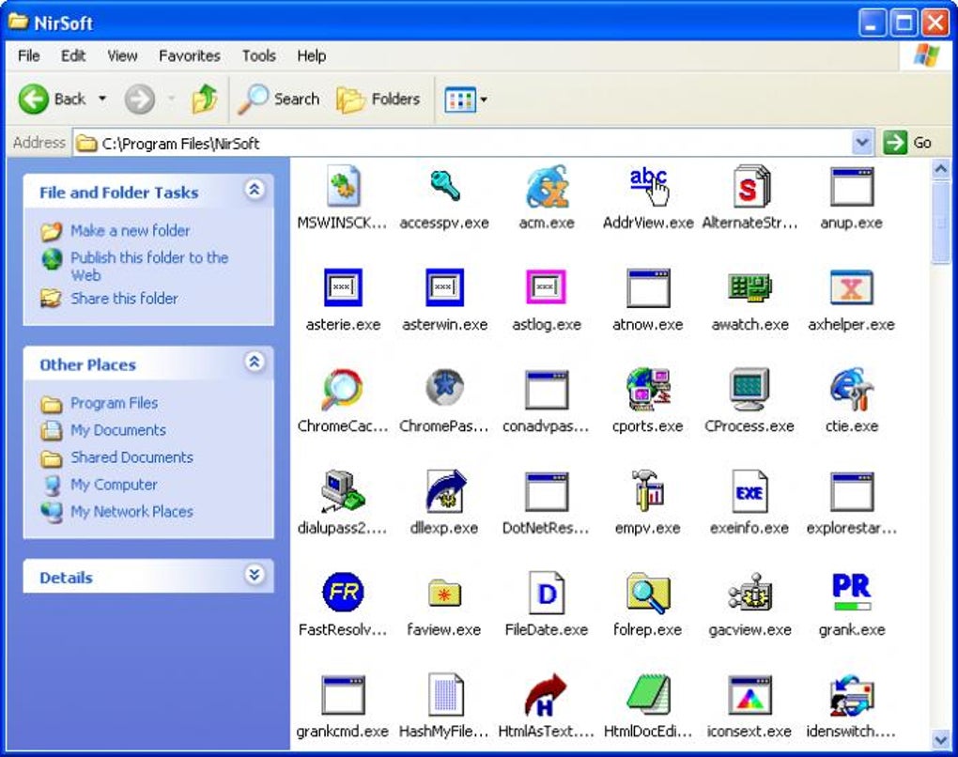Select the iconsext.exe icon
The height and width of the screenshot is (757, 958).
click(x=749, y=695)
